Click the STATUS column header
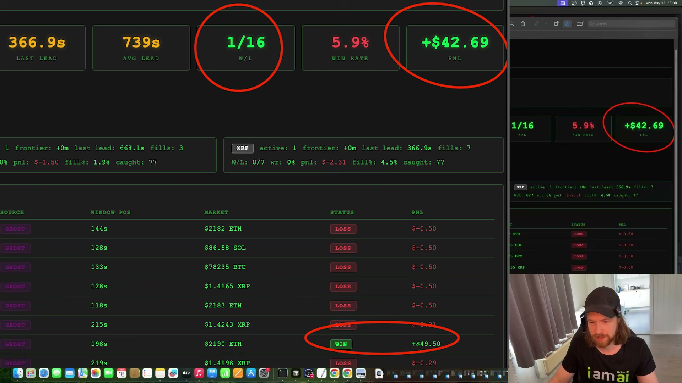The image size is (682, 383). pos(342,212)
